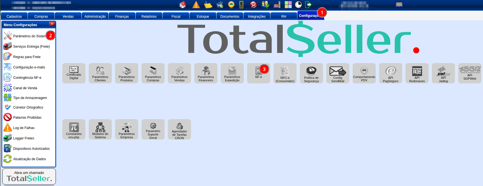The height and width of the screenshot is (186, 483).
Task: Open Parametros Clientes tile
Action: pyautogui.click(x=100, y=73)
